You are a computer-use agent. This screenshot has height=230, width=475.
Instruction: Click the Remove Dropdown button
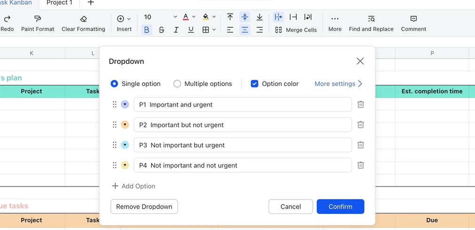pos(144,206)
